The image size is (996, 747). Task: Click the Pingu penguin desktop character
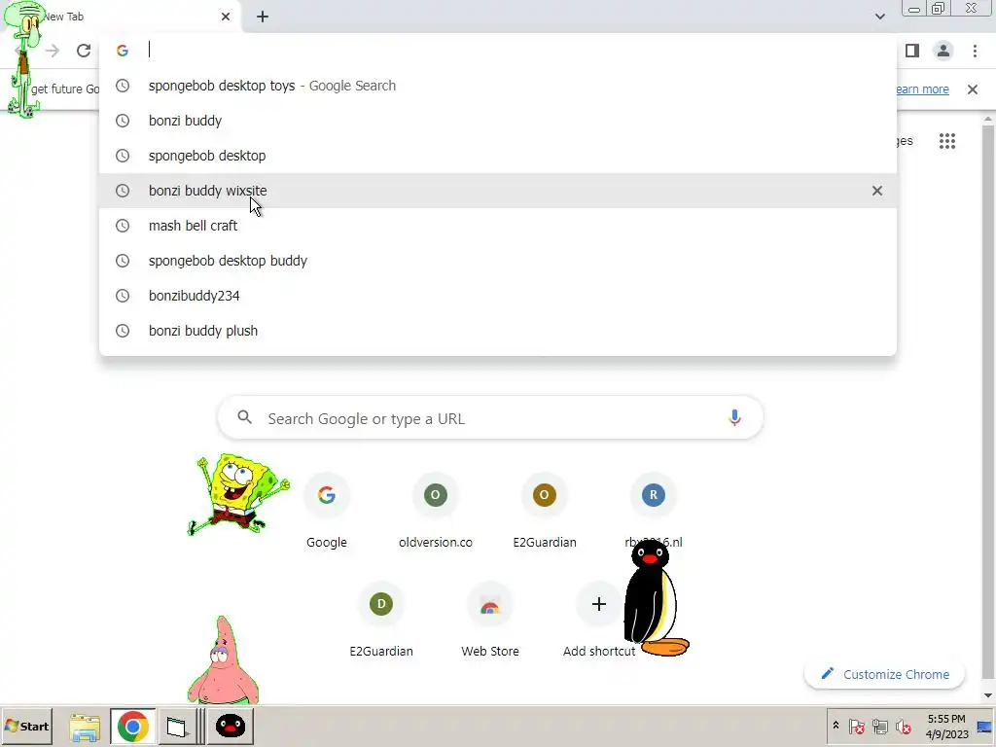click(655, 598)
